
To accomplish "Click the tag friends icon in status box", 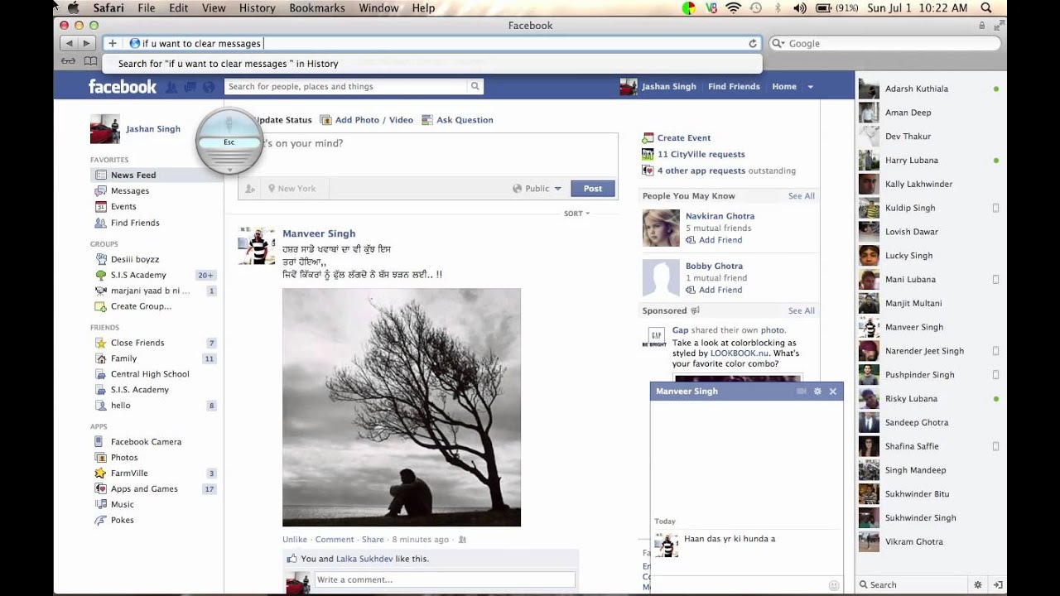I will click(249, 189).
